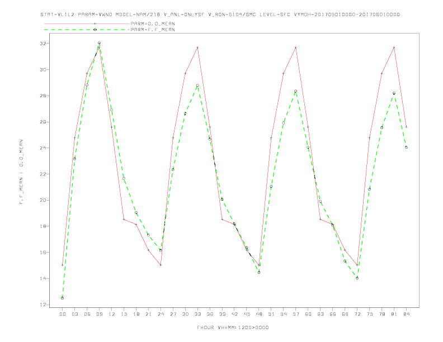Image resolution: width=443 pixels, height=342 pixels.
Task: Click the vertical axis title F.F_MEAN | O.O_MEAN
Action: 21,172
